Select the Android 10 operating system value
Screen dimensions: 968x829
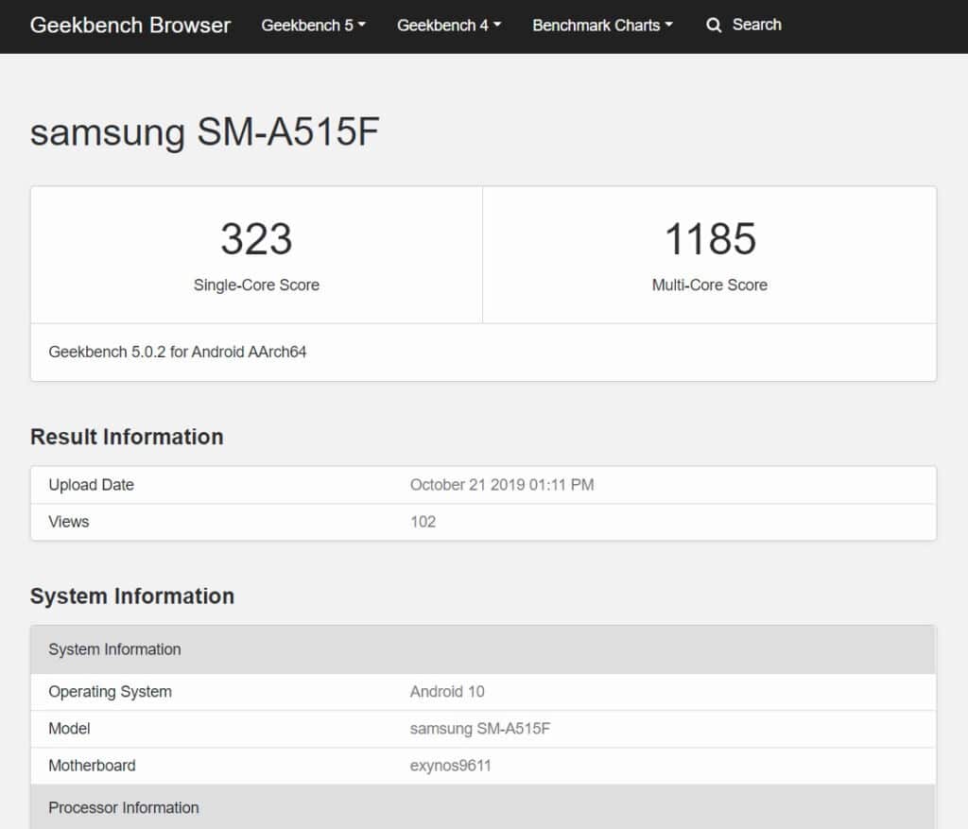pyautogui.click(x=447, y=692)
